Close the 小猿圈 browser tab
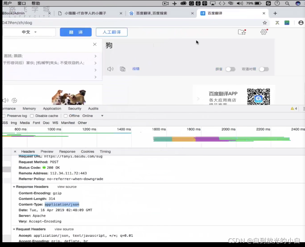This screenshot has height=247, width=305. coord(121,13)
